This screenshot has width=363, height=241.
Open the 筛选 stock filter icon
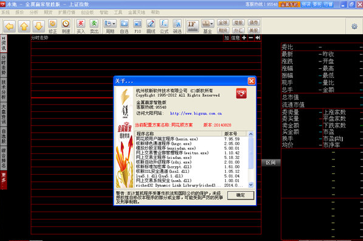177,26
